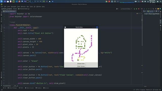Click the 9:50 clock in the panel
The width and height of the screenshot is (162, 91).
tap(152, 2)
